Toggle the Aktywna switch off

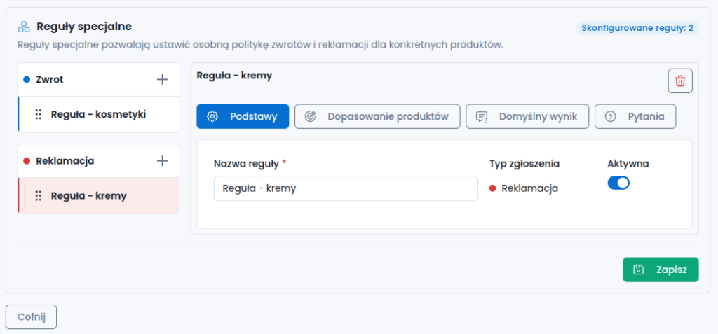pos(618,183)
